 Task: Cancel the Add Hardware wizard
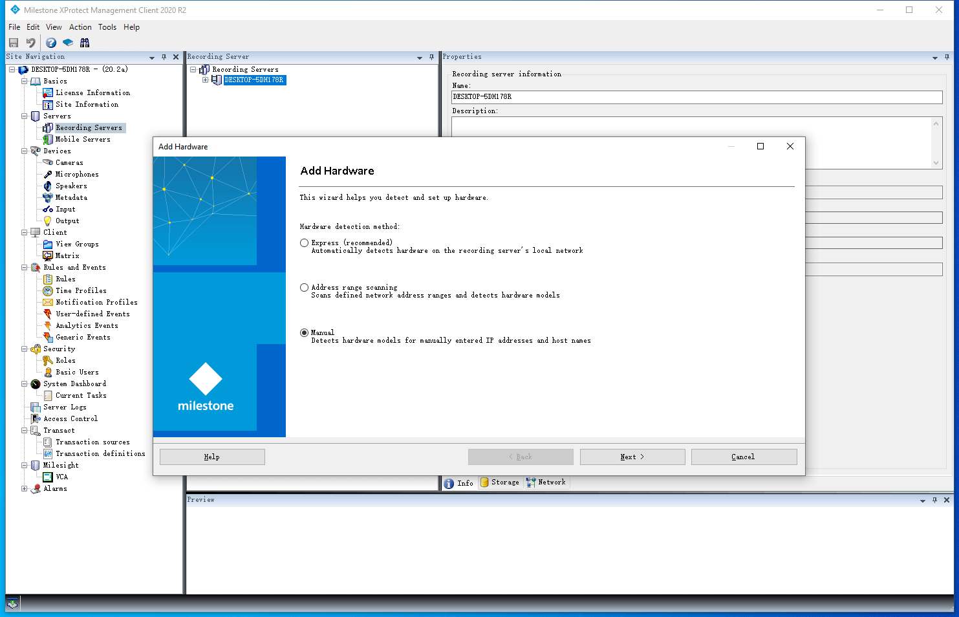click(744, 457)
